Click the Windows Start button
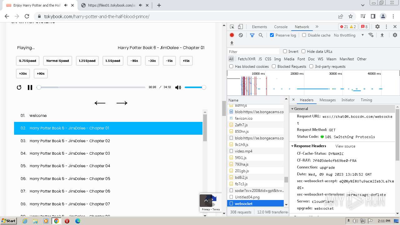This screenshot has width=400, height=225. point(8,221)
